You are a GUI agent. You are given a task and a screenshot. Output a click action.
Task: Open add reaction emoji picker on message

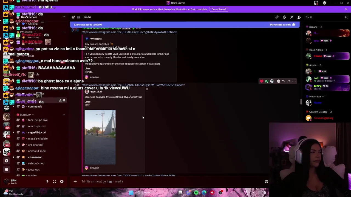[x=279, y=81]
